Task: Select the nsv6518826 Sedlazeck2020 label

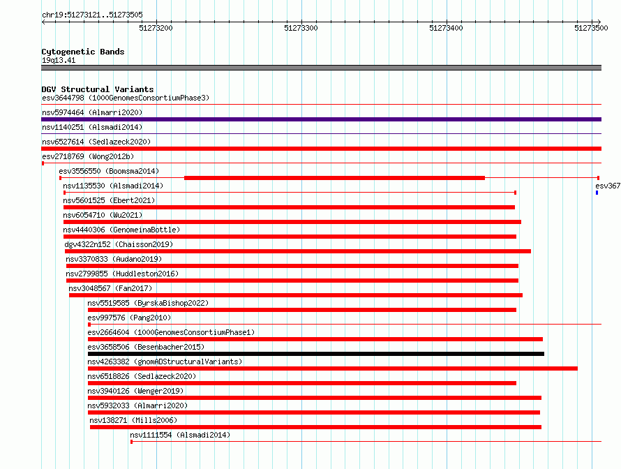Action: (142, 376)
